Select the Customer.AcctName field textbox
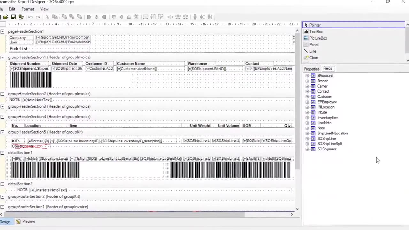 pos(151,69)
